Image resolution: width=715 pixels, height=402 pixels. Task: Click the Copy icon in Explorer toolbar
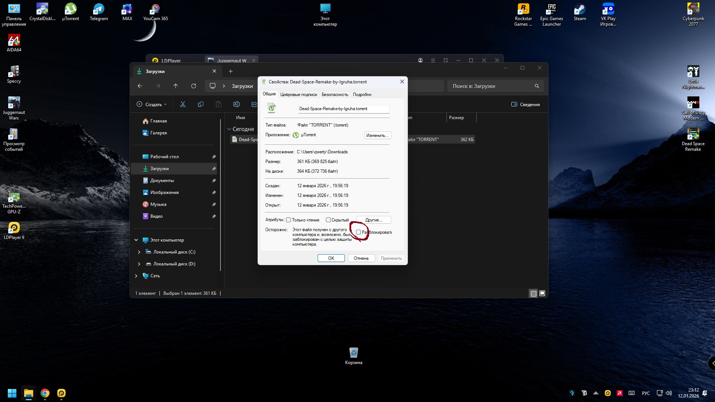click(x=201, y=105)
